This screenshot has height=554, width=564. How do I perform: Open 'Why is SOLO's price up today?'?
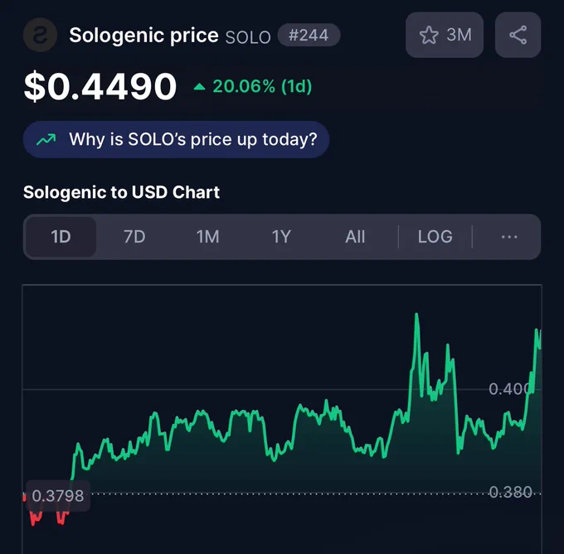tap(176, 139)
